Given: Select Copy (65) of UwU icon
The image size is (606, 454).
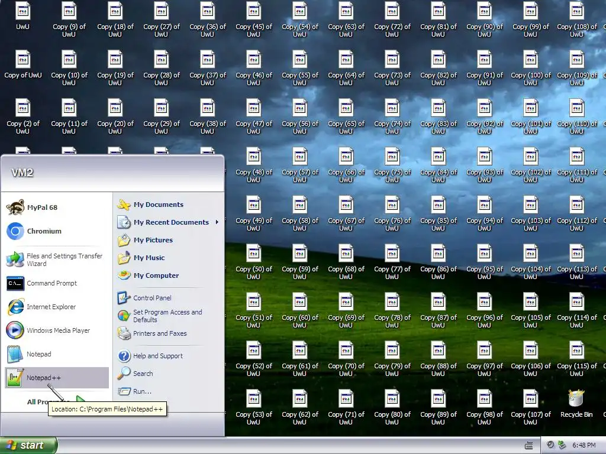Looking at the screenshot, I should 346,116.
